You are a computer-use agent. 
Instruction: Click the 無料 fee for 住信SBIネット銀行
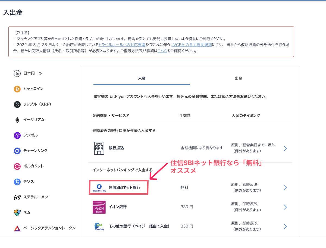(x=184, y=187)
